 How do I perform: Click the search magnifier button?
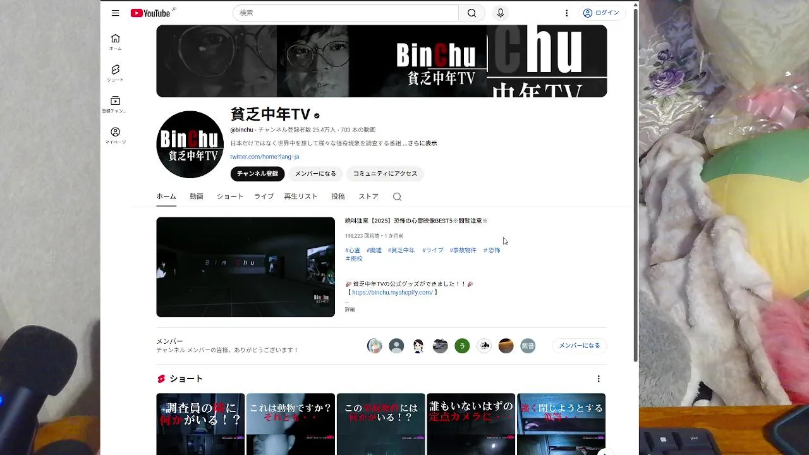[471, 13]
